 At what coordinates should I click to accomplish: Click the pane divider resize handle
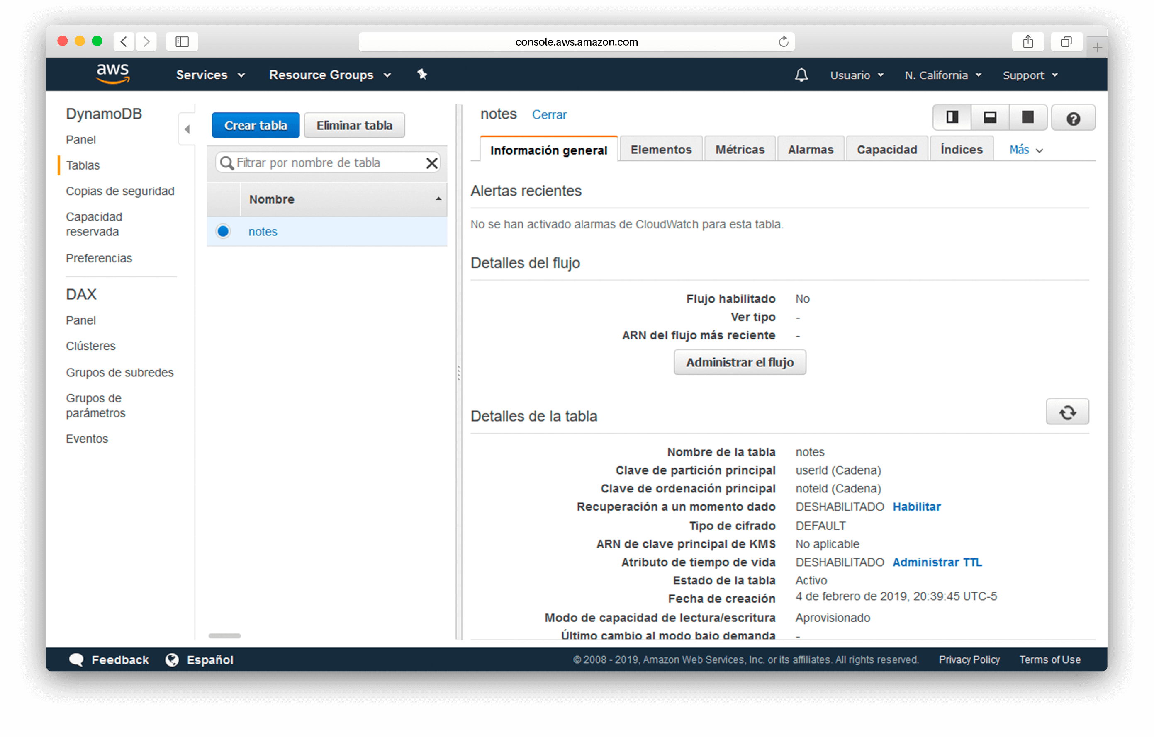(459, 373)
